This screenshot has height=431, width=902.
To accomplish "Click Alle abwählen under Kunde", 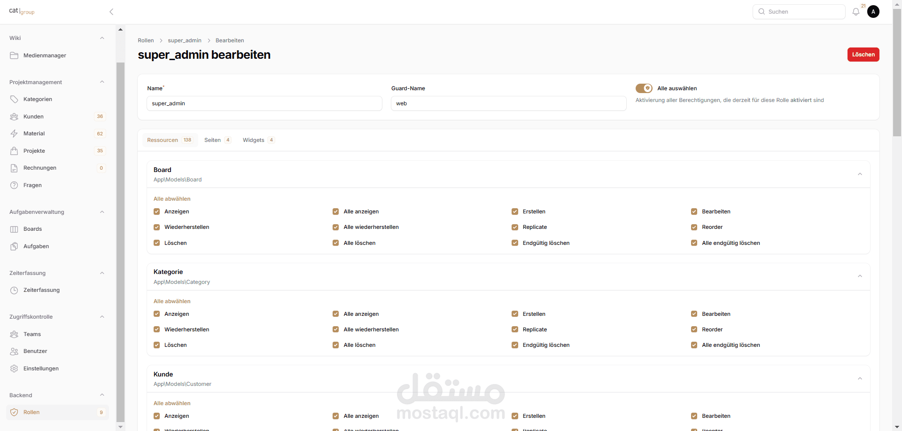I will (172, 403).
